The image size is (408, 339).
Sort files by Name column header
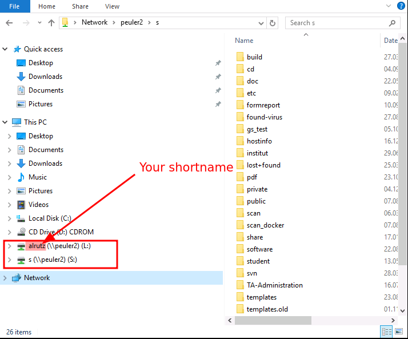(x=244, y=41)
